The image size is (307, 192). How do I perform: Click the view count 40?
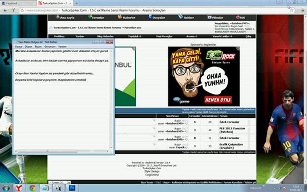(210, 130)
